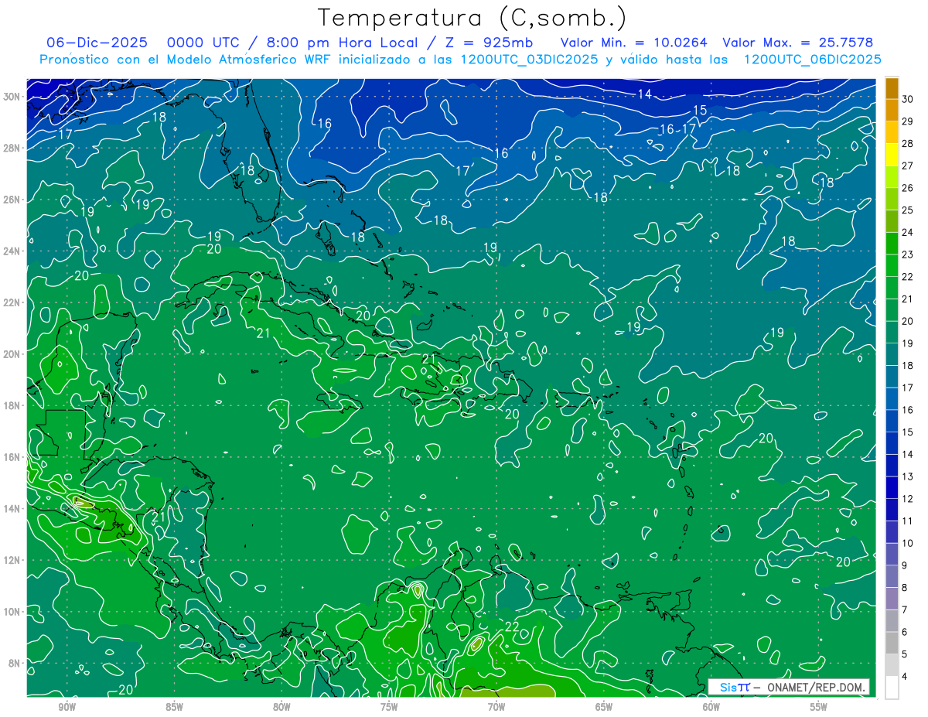Pick the gray swatch between 5 and 6
The height and width of the screenshot is (717, 928).
[892, 644]
